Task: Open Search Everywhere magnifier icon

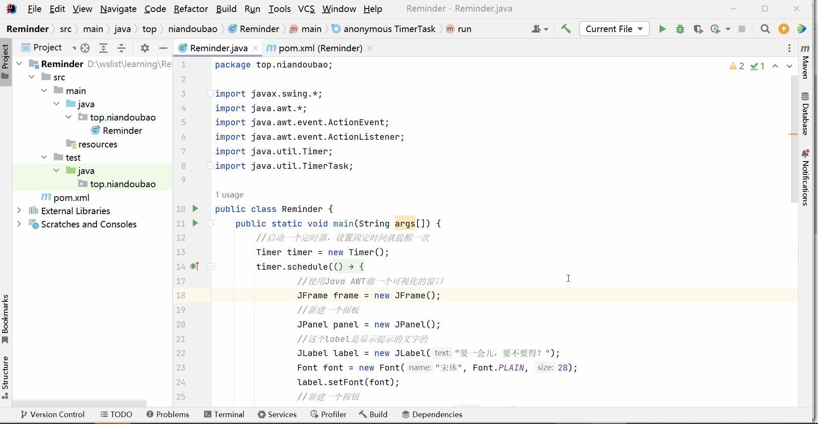Action: 765,29
